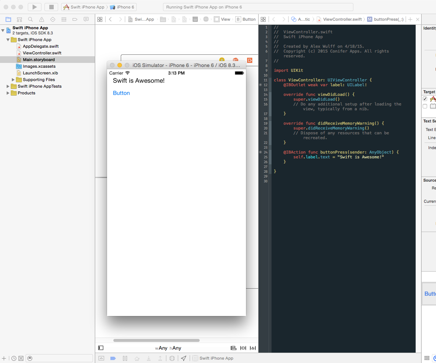Open the Pin constraints menu
This screenshot has height=363, width=436.
pos(243,348)
